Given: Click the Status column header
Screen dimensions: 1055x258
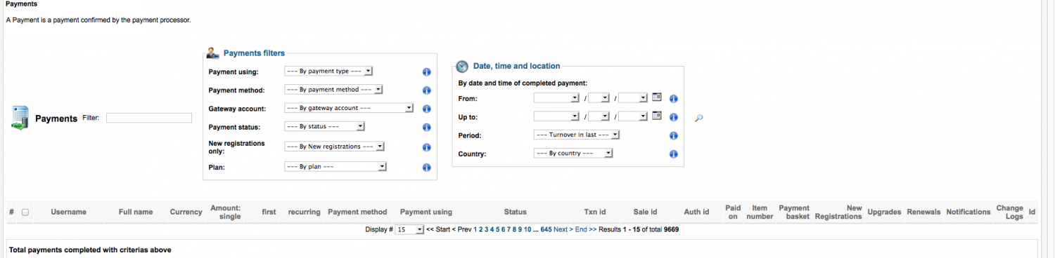Looking at the screenshot, I should [x=515, y=212].
